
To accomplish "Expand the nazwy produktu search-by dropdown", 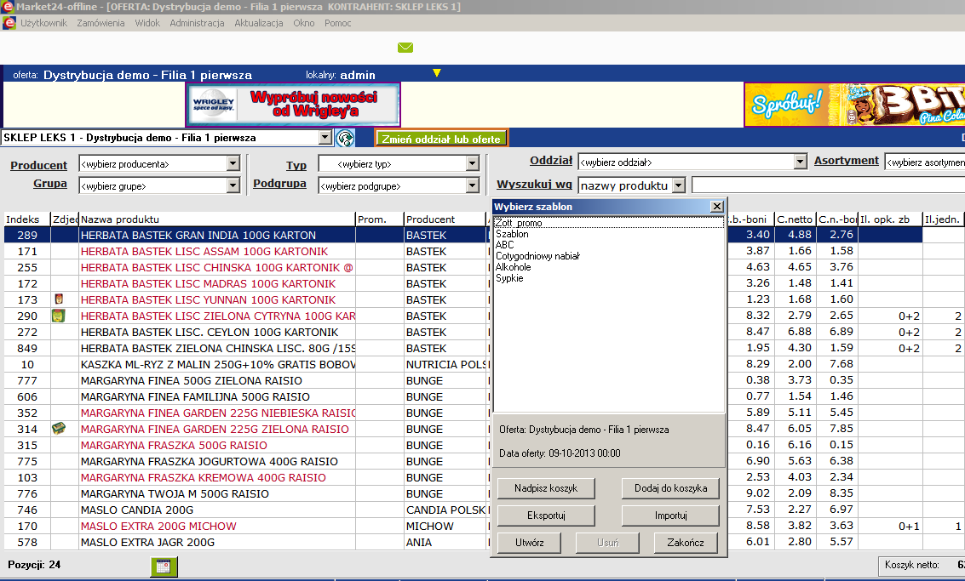I will pyautogui.click(x=678, y=185).
